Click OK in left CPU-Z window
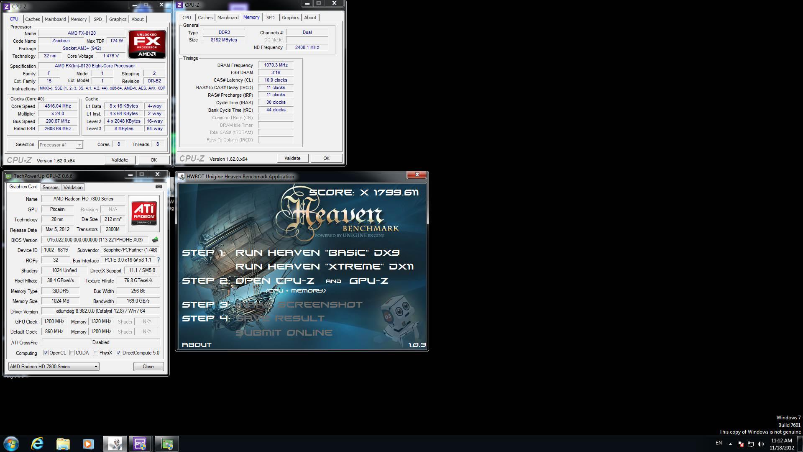The width and height of the screenshot is (803, 452). pos(153,160)
